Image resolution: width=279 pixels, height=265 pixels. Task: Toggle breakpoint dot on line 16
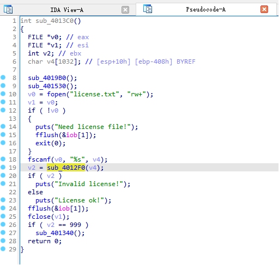click(x=3, y=143)
